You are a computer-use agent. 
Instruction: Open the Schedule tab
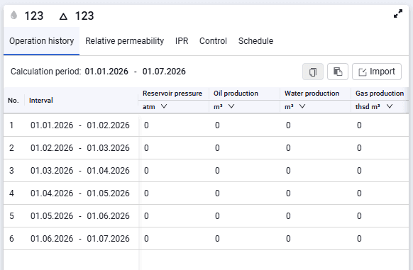coord(255,41)
